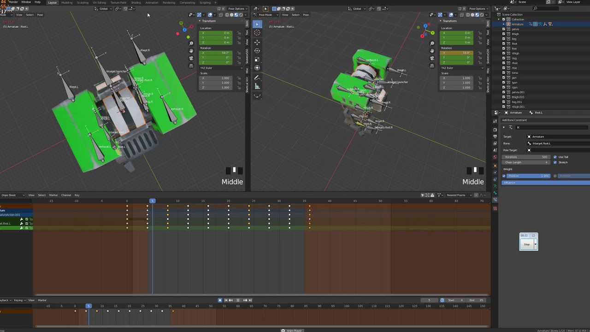Toggle the Stretch checkbox
The width and height of the screenshot is (590, 332).
(x=555, y=162)
